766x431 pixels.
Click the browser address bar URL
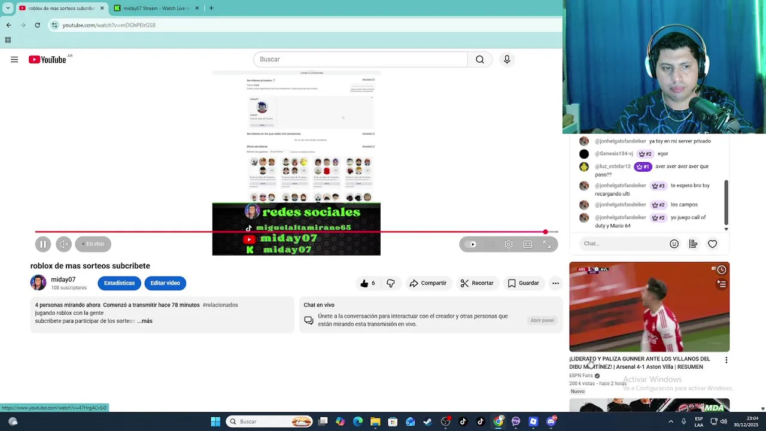109,25
